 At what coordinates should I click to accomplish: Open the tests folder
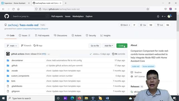(x=13, y=81)
